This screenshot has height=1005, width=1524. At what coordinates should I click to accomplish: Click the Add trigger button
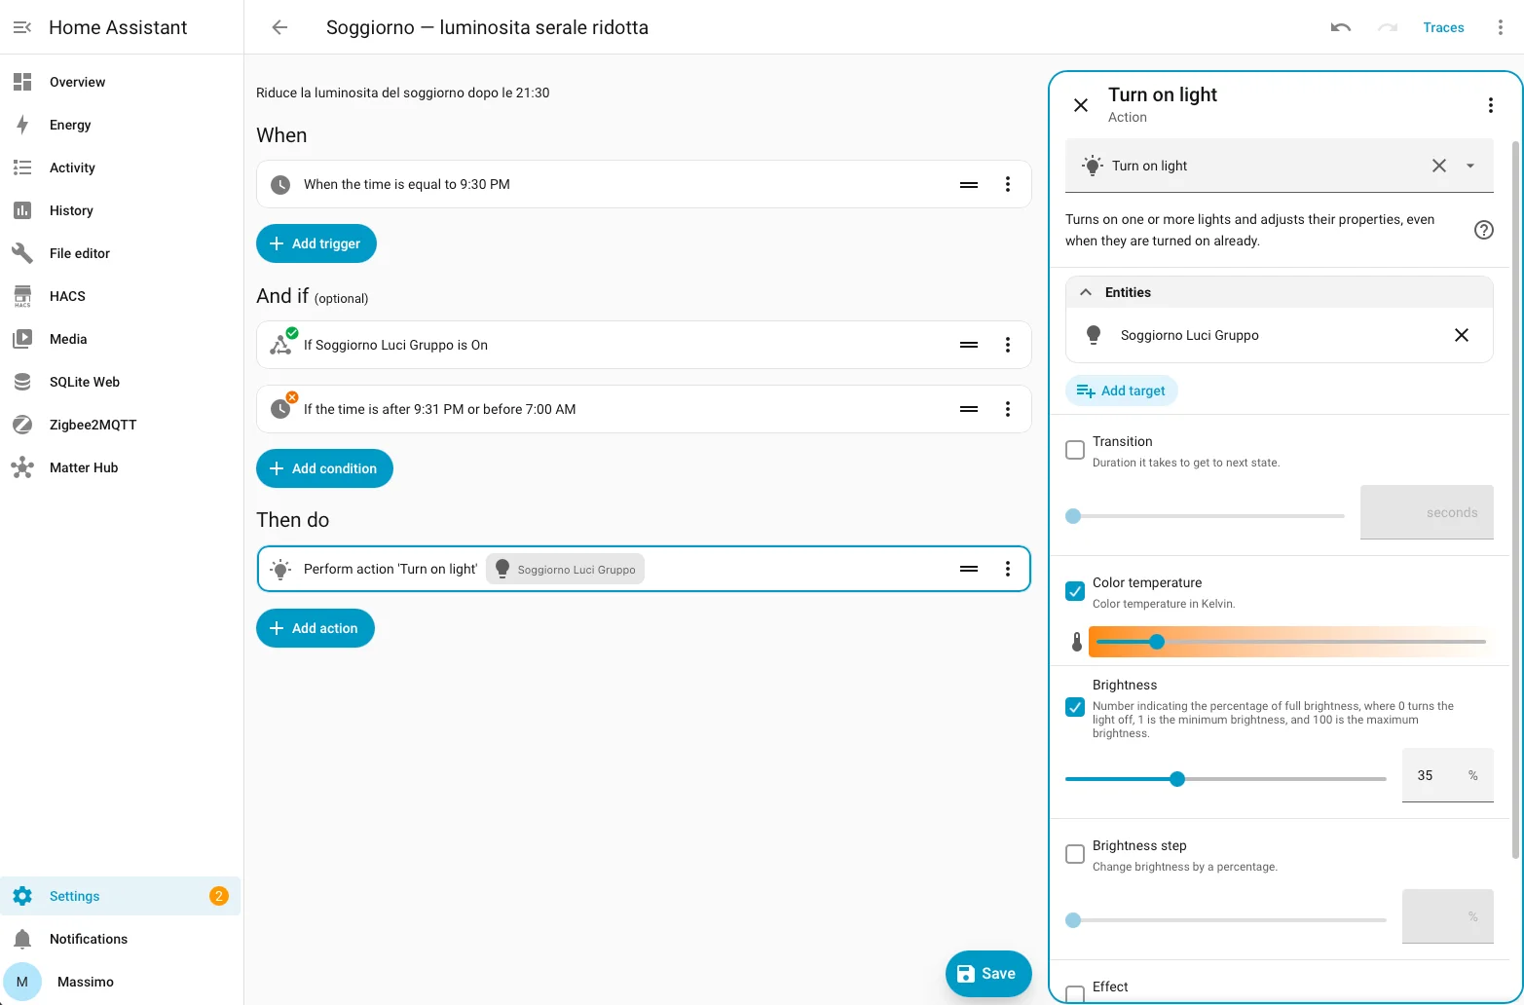coord(316,243)
